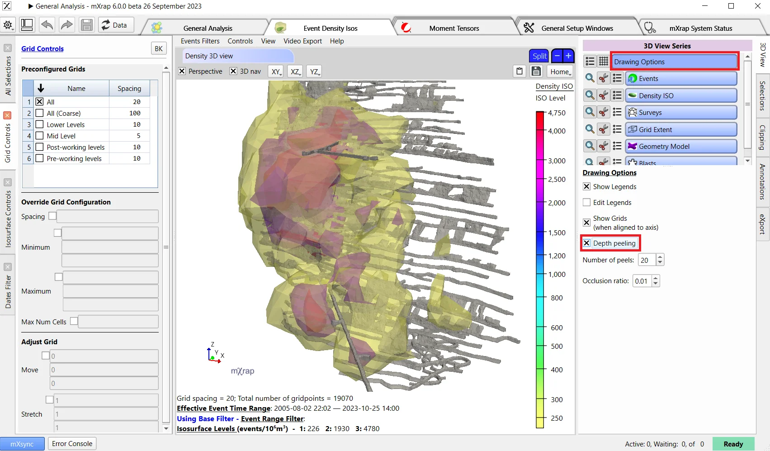Screen dimensions: 770x451
Task: Switch to the Moment Tensors tab
Action: coord(454,28)
